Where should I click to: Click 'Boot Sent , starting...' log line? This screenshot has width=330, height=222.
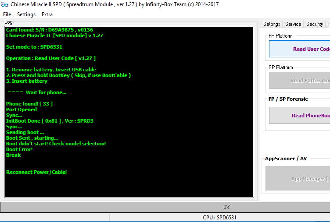pyautogui.click(x=32, y=138)
